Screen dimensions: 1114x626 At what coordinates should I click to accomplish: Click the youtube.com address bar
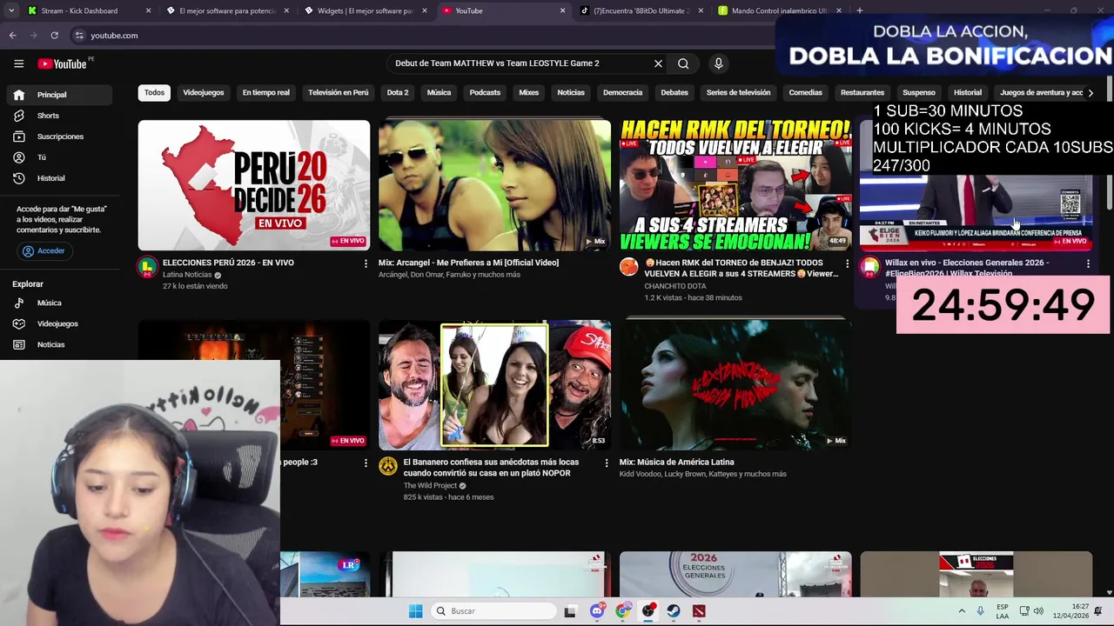pyautogui.click(x=418, y=36)
